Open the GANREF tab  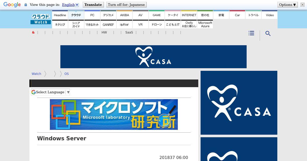[x=108, y=24]
